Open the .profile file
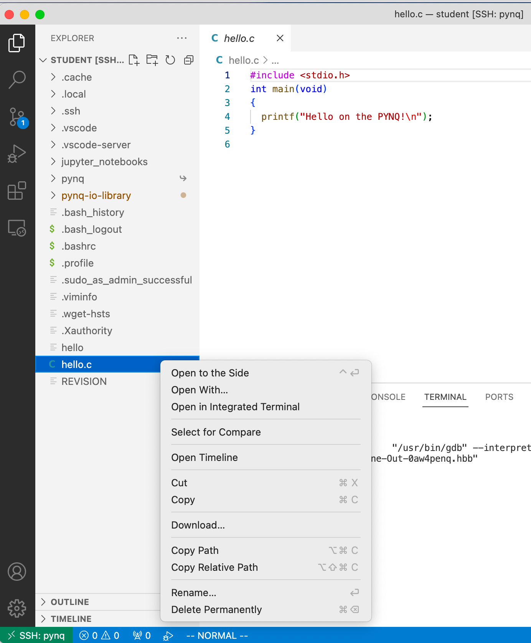Viewport: 531px width, 643px height. 117,263
